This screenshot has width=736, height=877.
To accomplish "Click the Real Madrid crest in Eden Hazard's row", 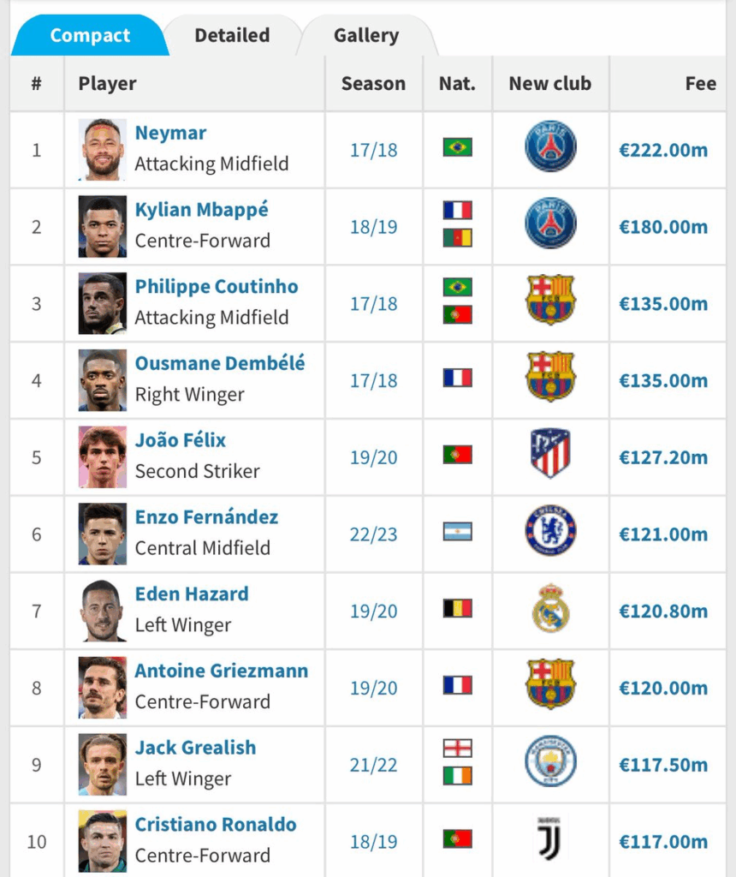I will click(x=550, y=608).
